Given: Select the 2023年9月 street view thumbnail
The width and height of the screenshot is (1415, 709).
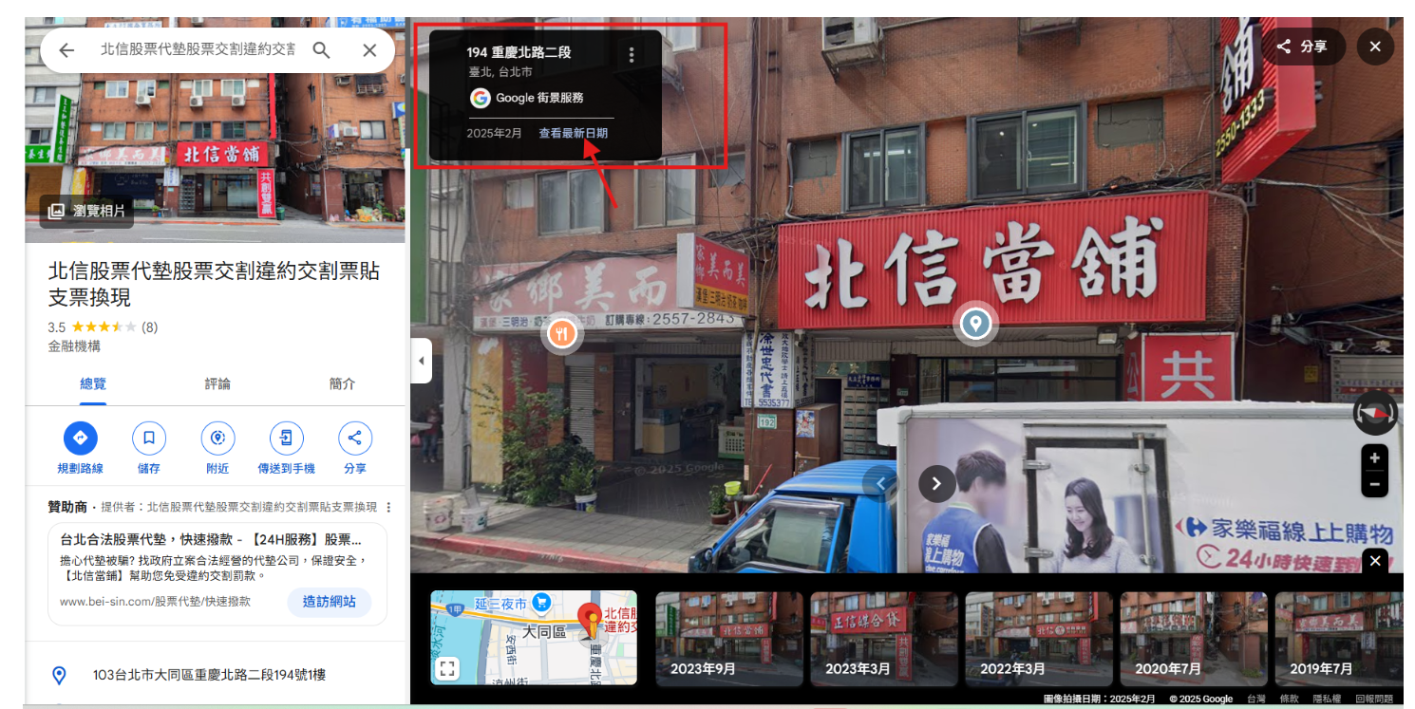Looking at the screenshot, I should tap(728, 638).
